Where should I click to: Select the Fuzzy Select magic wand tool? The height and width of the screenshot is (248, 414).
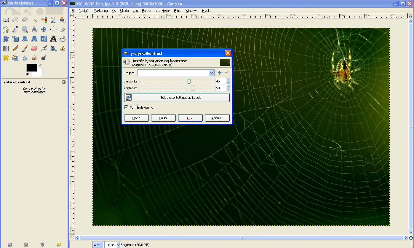click(x=34, y=20)
